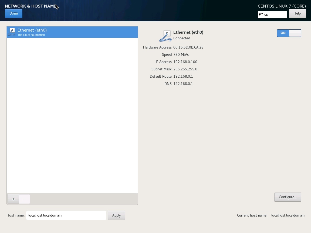Click the subnet mask 255.255.255.0
Image resolution: width=311 pixels, height=233 pixels.
[185, 69]
